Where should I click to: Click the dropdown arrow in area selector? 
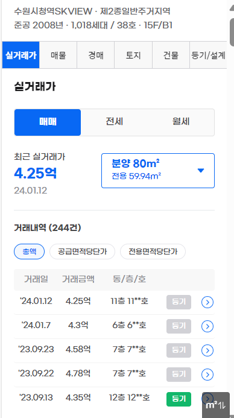201,171
